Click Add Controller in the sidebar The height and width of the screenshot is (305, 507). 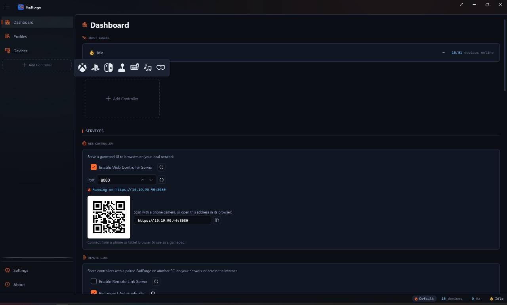point(37,65)
